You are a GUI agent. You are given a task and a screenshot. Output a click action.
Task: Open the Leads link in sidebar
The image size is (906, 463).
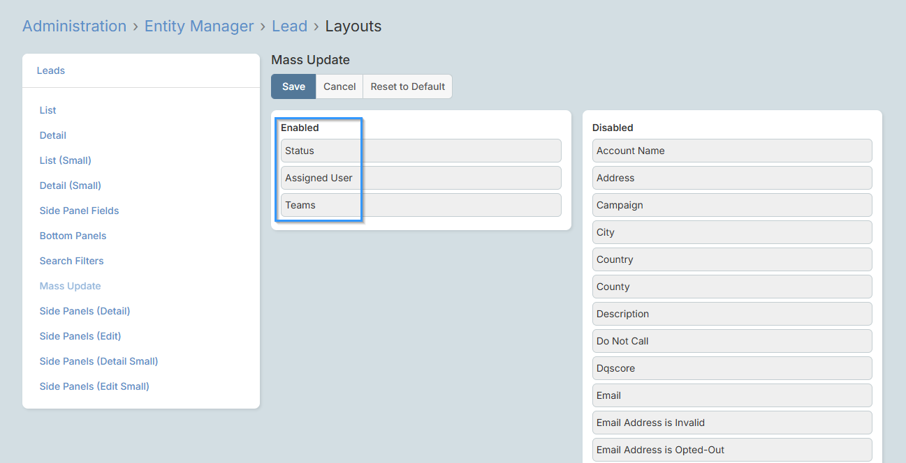click(51, 70)
